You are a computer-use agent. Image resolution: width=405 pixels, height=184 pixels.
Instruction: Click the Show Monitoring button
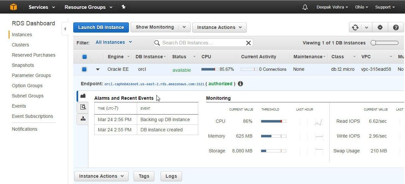click(x=155, y=27)
